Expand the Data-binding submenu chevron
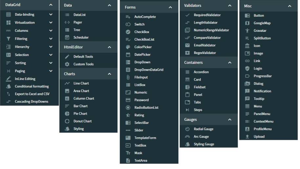Image resolution: width=300 pixels, height=169 pixels. click(x=51, y=14)
